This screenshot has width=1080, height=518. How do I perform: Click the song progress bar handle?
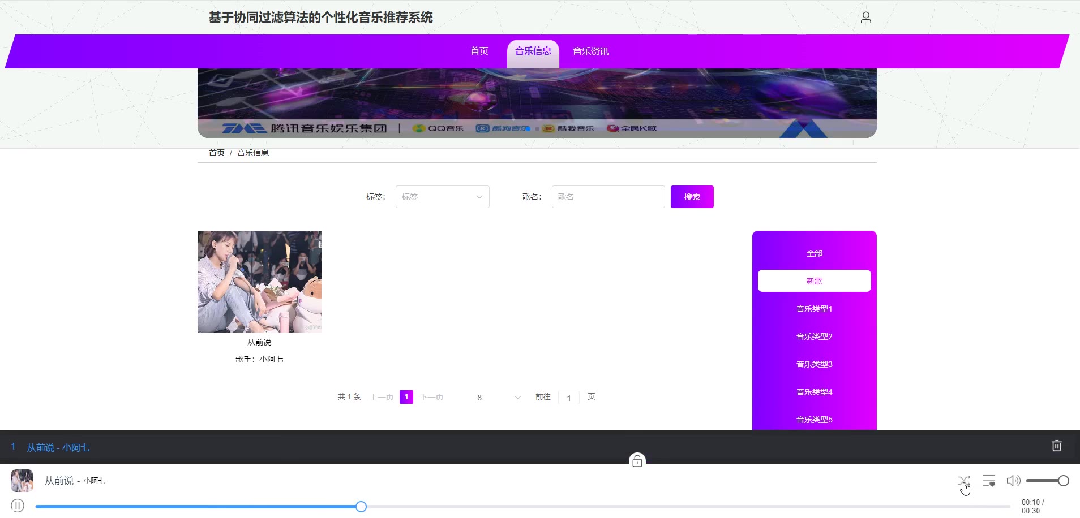(x=361, y=507)
